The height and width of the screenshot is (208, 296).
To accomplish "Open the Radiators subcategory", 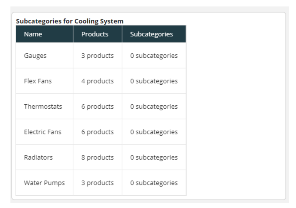I will (x=38, y=157).
